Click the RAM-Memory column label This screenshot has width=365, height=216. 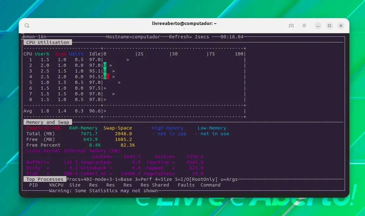point(83,128)
